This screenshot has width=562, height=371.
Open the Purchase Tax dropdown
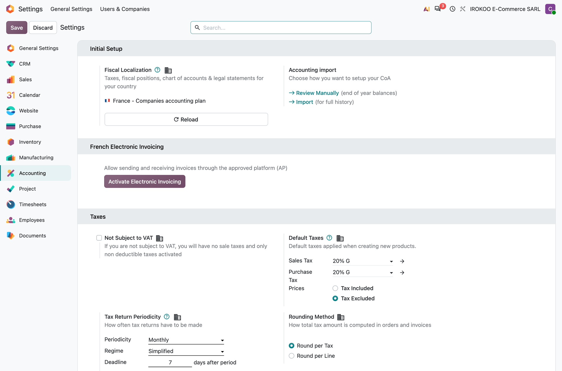point(363,272)
